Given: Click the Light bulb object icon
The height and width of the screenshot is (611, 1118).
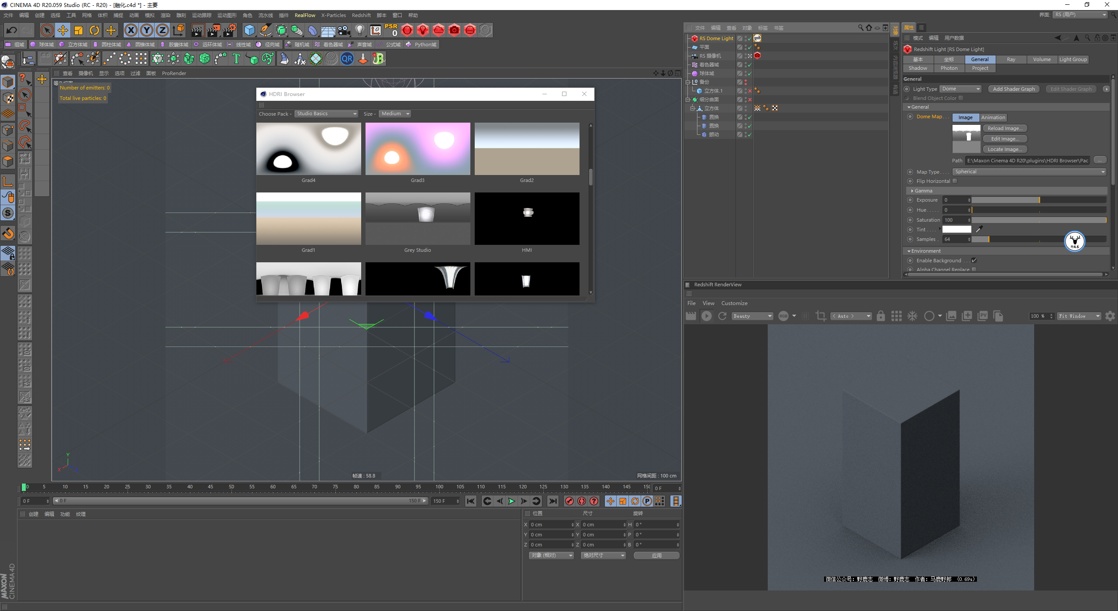Looking at the screenshot, I should click(359, 30).
